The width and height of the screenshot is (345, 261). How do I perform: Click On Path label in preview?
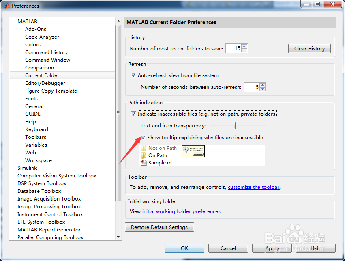[x=158, y=155]
